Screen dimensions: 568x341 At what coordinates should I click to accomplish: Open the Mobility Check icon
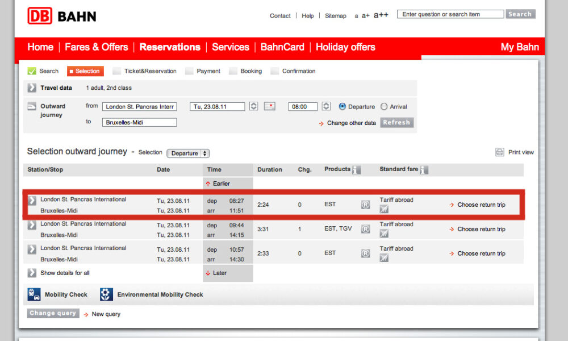point(34,294)
